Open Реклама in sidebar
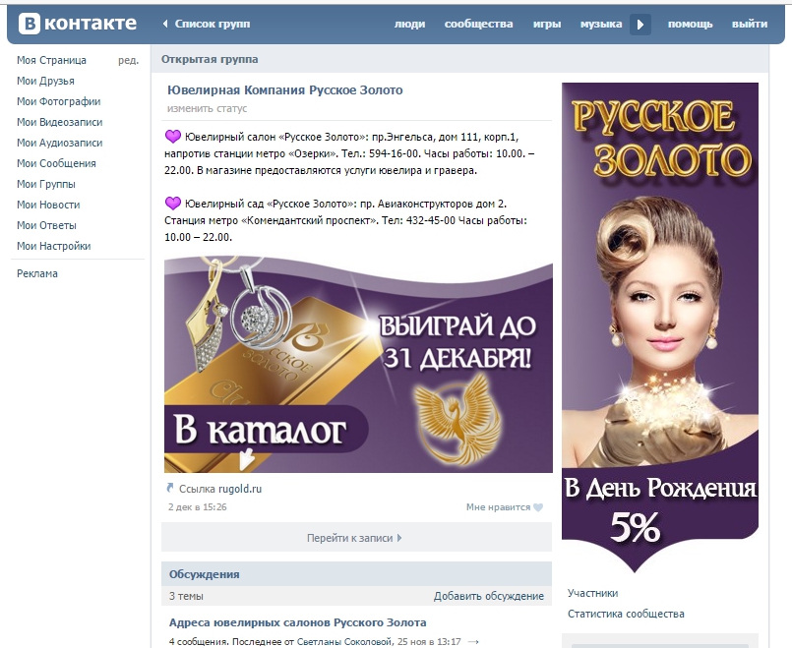 pyautogui.click(x=37, y=273)
